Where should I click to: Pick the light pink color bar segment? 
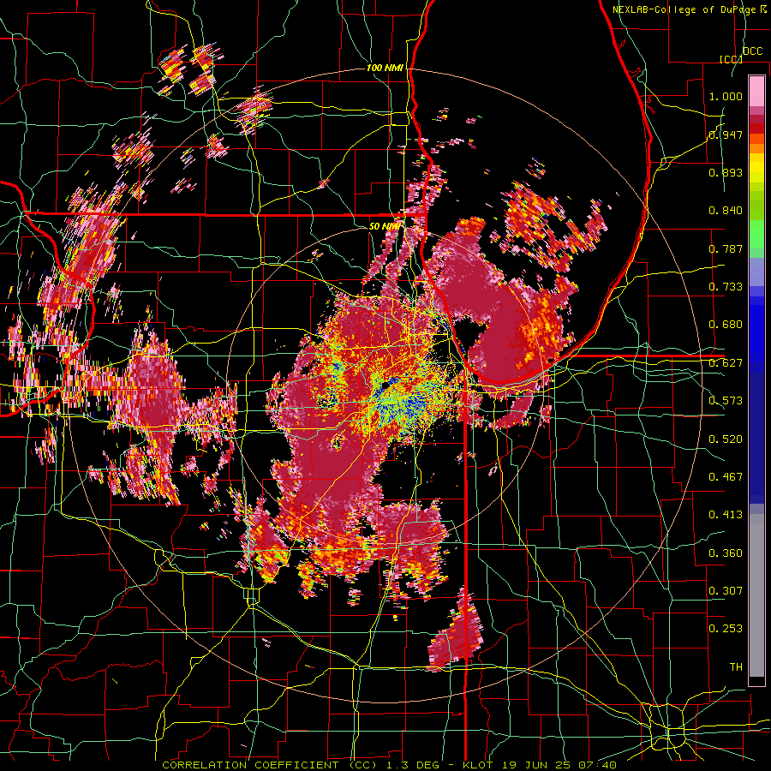click(x=756, y=91)
